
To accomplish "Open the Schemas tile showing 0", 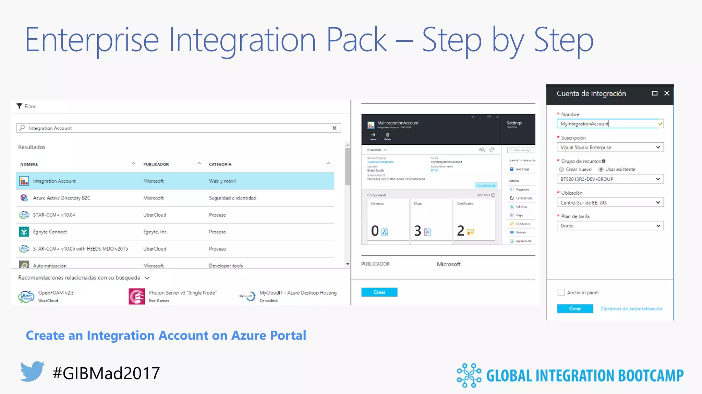I will (x=388, y=220).
